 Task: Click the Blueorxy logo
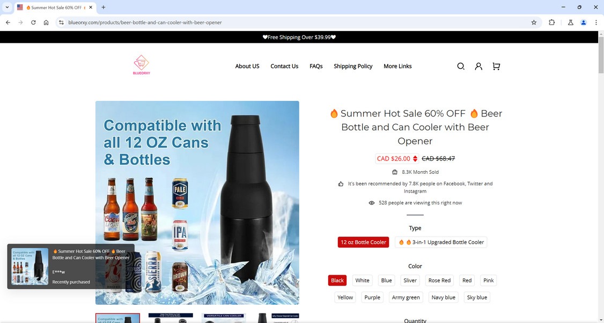click(x=142, y=65)
